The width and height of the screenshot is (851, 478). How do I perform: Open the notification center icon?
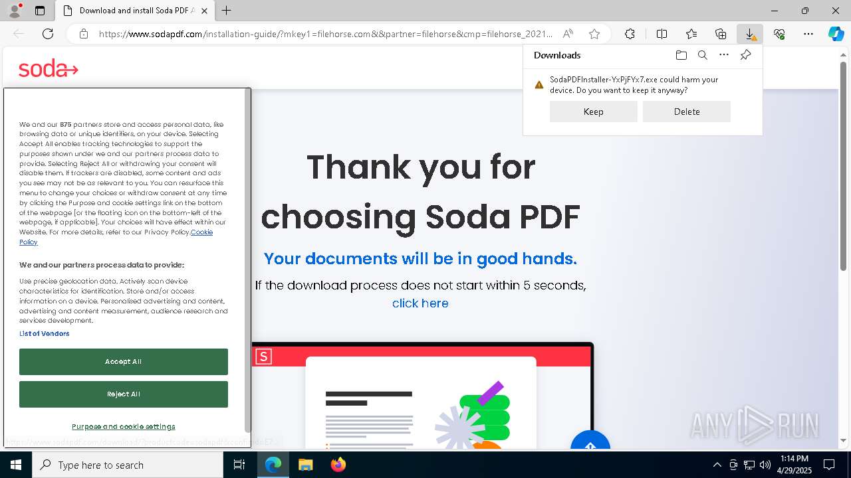click(829, 465)
